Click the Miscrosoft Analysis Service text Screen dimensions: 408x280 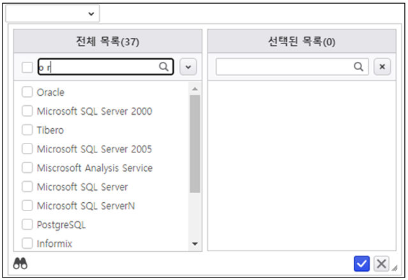[94, 168]
